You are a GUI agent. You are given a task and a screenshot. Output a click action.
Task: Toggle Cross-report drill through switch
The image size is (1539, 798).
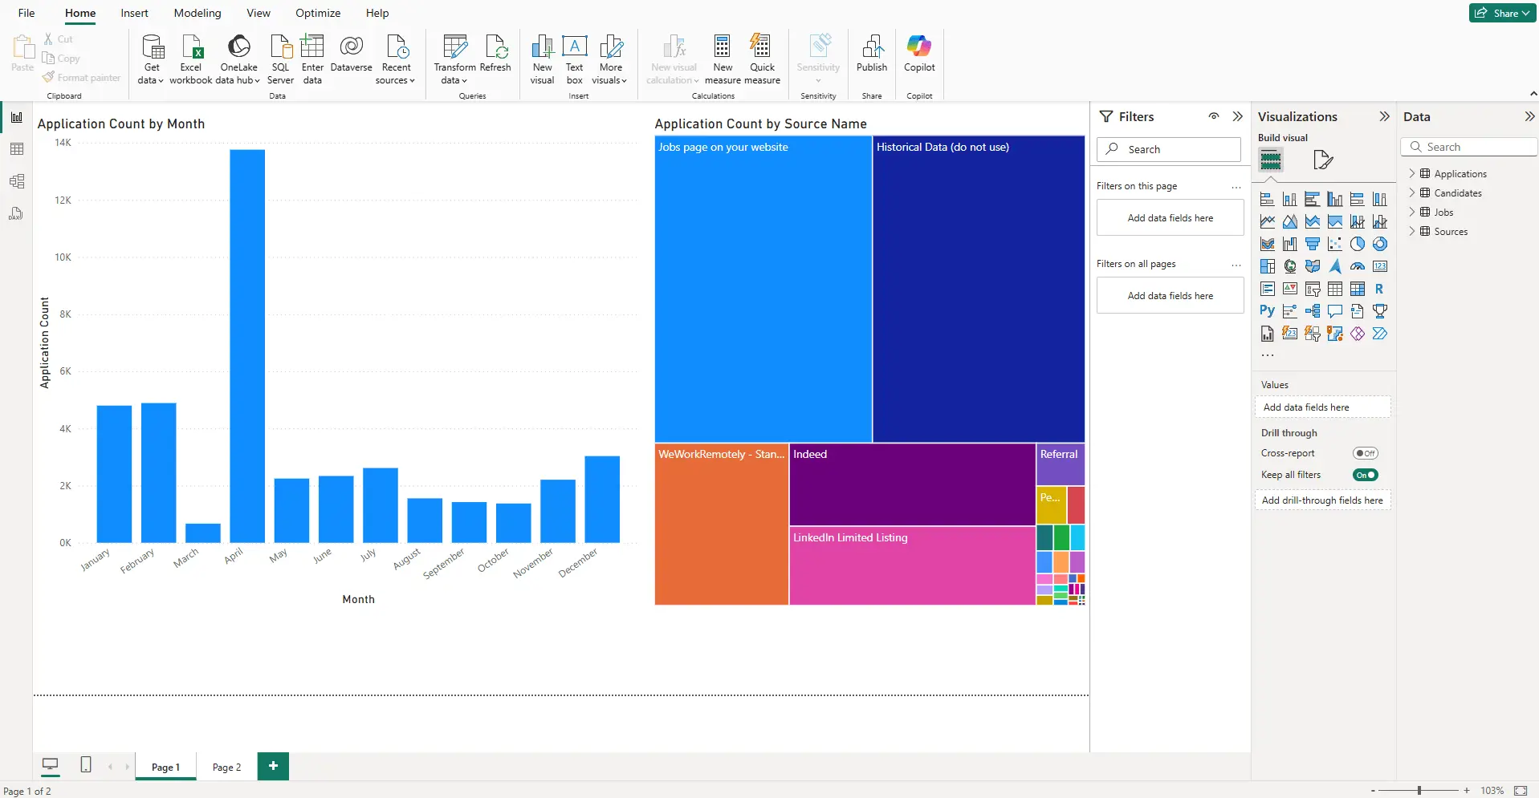click(1365, 453)
